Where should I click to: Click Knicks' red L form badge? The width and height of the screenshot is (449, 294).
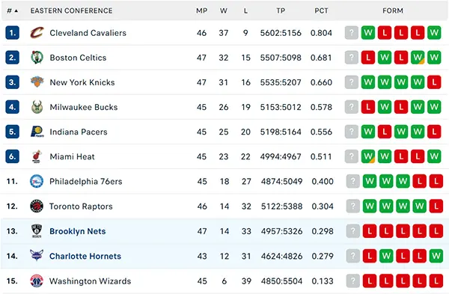(x=434, y=82)
